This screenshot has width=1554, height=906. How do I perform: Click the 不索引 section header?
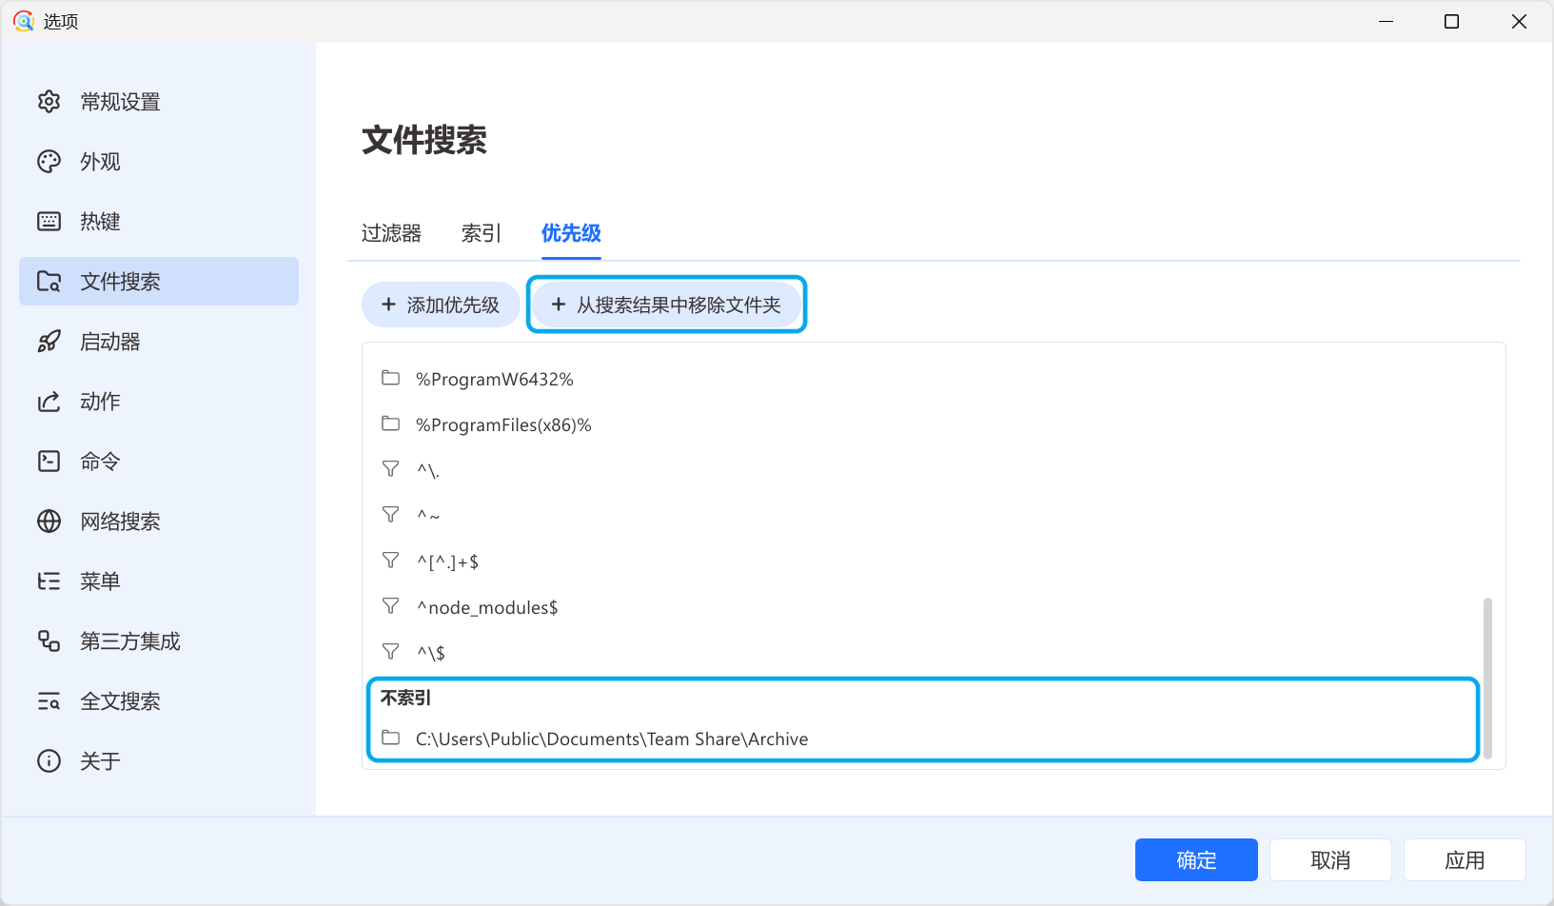click(406, 698)
